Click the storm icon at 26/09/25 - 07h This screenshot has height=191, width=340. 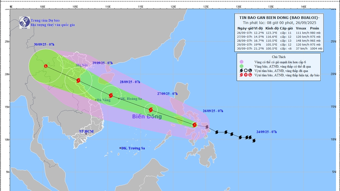click(x=195, y=125)
